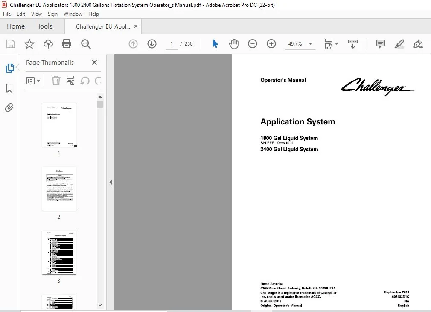Image resolution: width=431 pixels, height=312 pixels.
Task: Click the 250 total pages label
Action: (x=189, y=44)
